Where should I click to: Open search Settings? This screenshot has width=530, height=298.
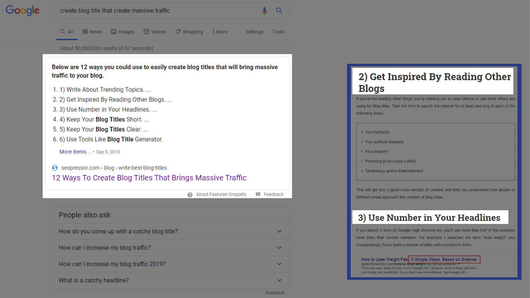[x=254, y=31]
